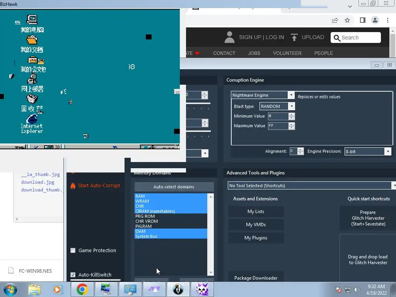The image size is (396, 297).
Task: Click the Chrome profile avatar icon
Action: (x=375, y=20)
